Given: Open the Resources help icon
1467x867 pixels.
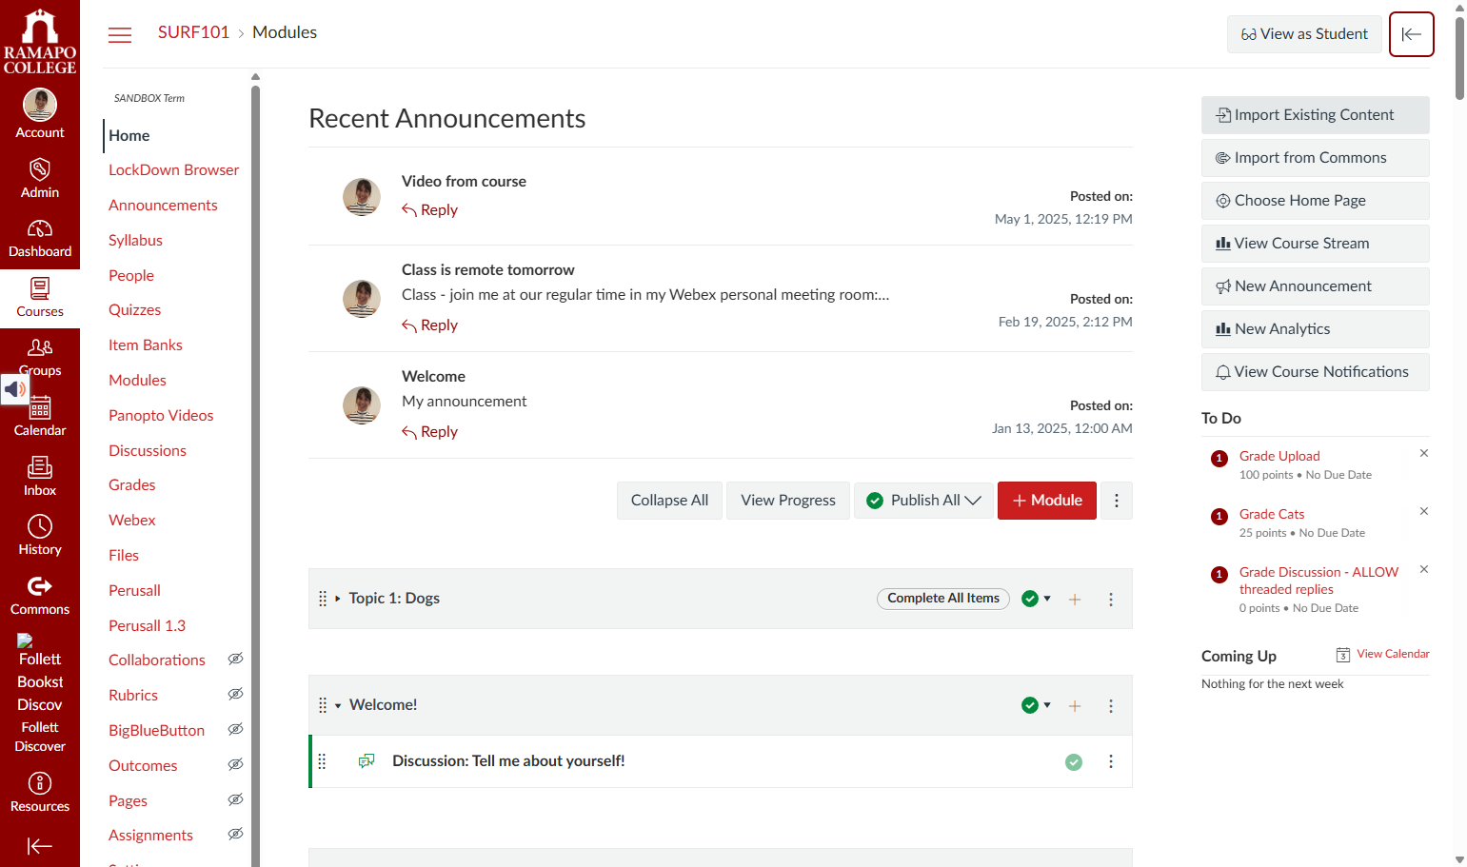Looking at the screenshot, I should 40,783.
